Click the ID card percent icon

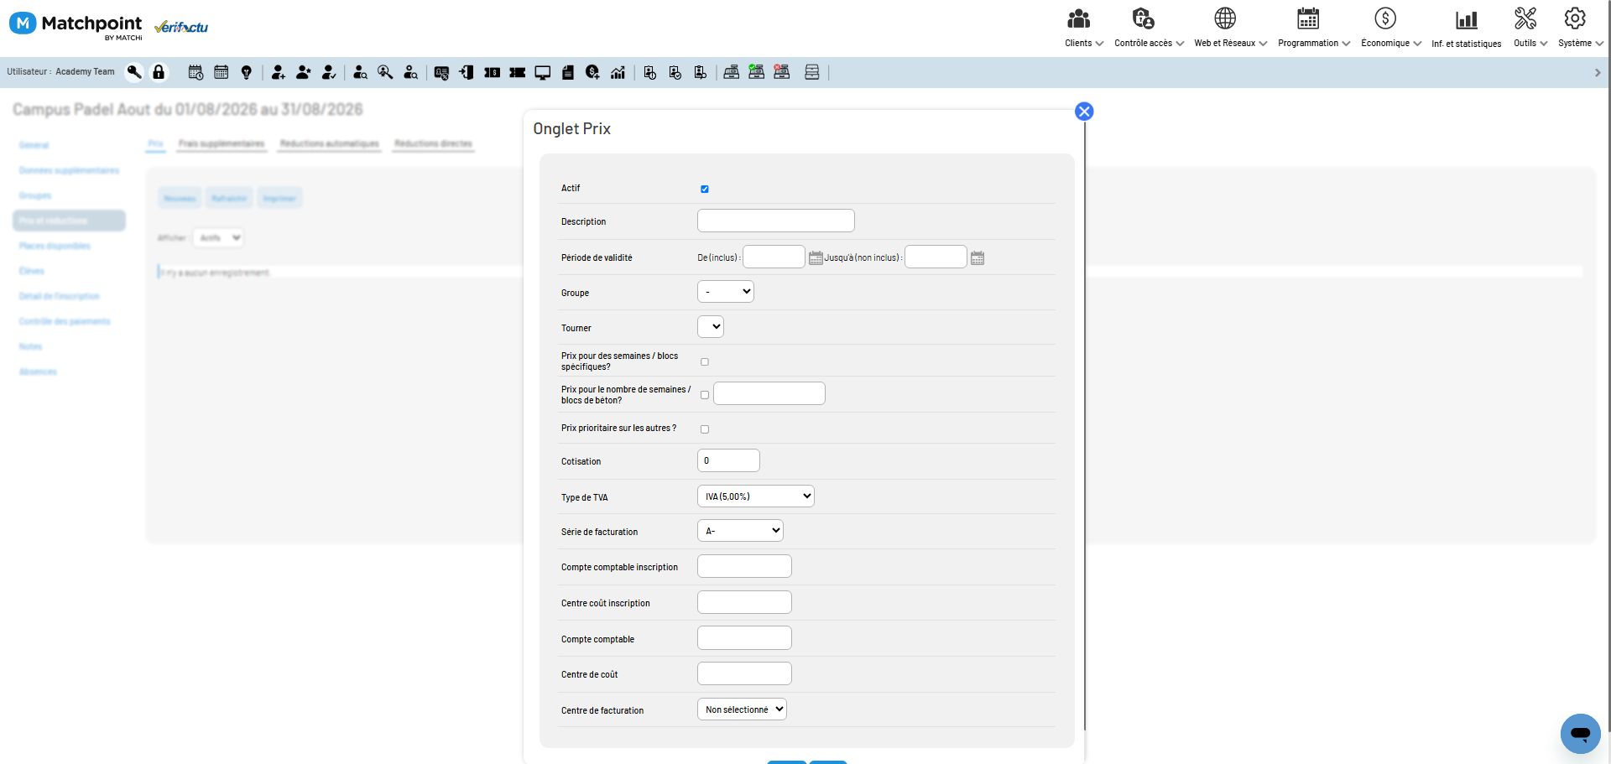441,73
